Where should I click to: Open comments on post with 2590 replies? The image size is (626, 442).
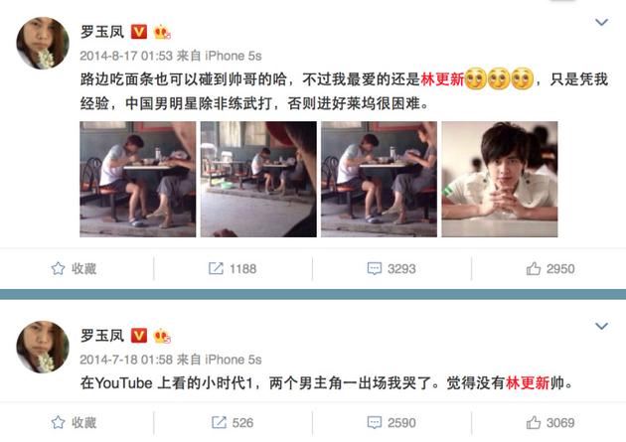tap(391, 422)
